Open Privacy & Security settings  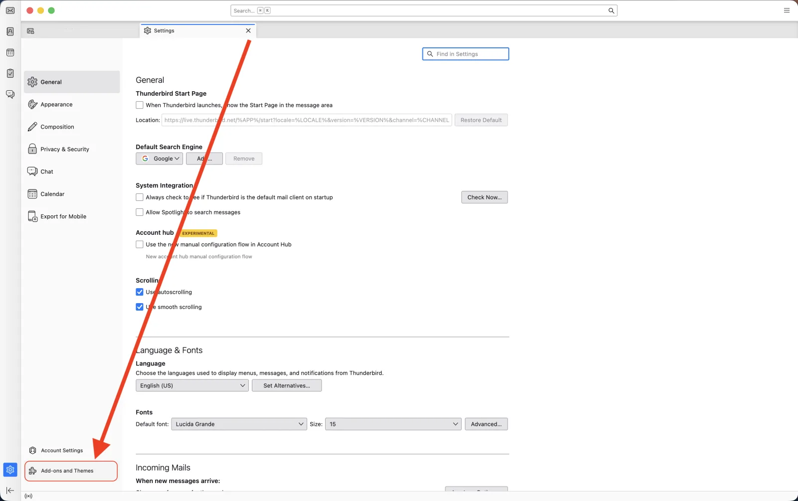pos(72,149)
